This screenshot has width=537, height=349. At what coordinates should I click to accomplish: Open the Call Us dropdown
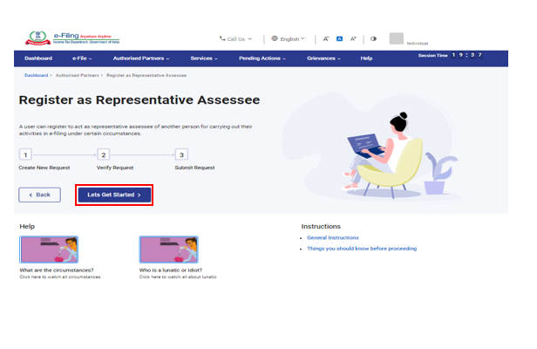[x=235, y=39]
